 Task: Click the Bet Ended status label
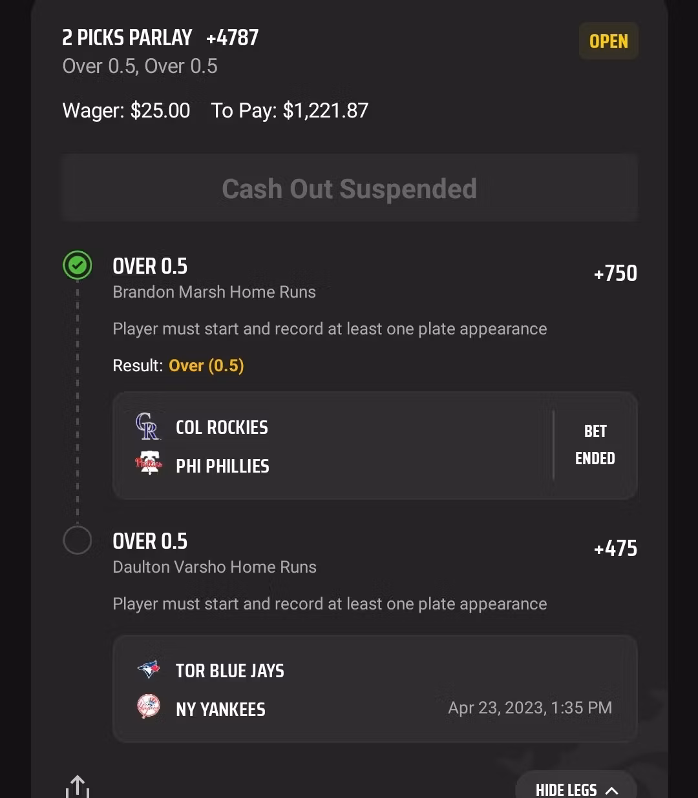[x=595, y=445]
